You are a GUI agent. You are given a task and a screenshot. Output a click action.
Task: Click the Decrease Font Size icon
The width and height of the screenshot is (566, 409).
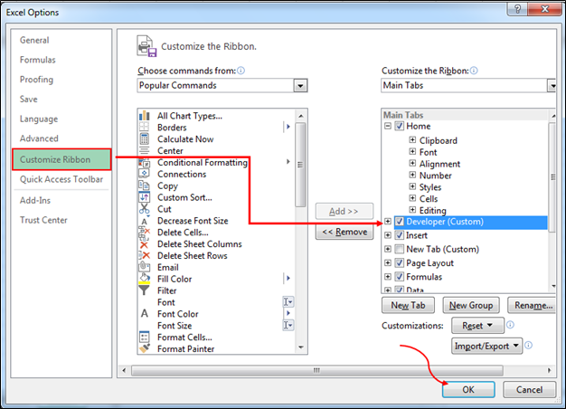144,221
